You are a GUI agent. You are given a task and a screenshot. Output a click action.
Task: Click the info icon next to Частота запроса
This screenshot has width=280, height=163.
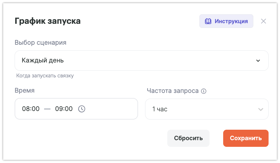(x=204, y=91)
